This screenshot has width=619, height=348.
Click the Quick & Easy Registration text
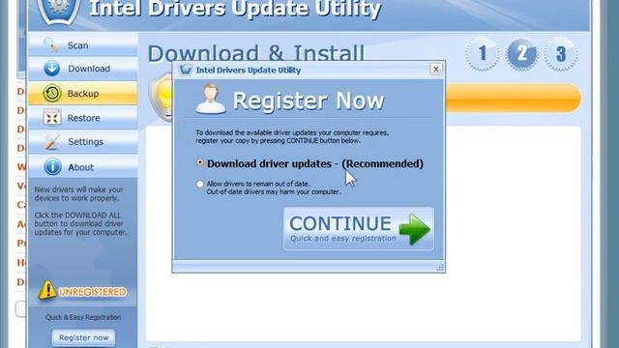point(83,317)
